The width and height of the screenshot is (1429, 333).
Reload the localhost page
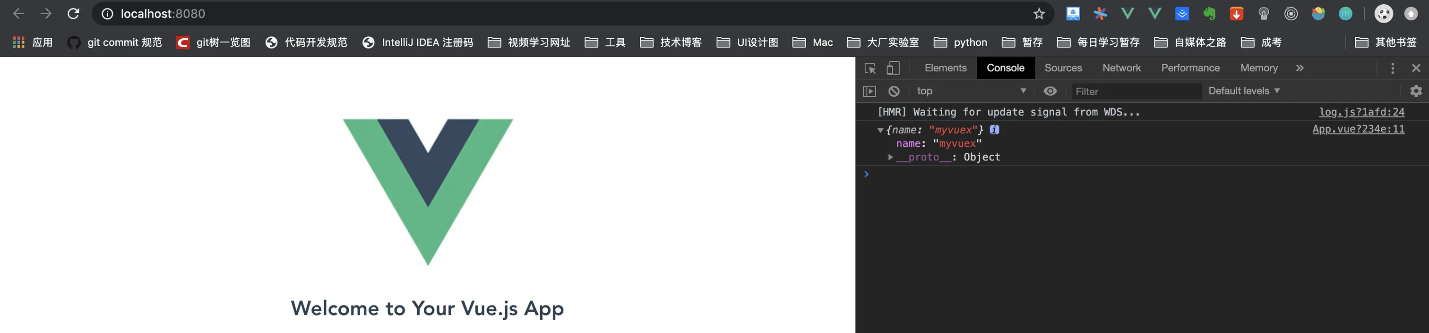click(x=73, y=13)
